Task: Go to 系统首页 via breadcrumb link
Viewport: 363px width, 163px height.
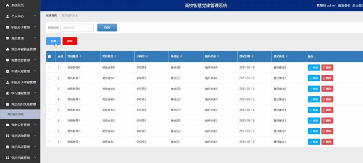Action: [51, 15]
